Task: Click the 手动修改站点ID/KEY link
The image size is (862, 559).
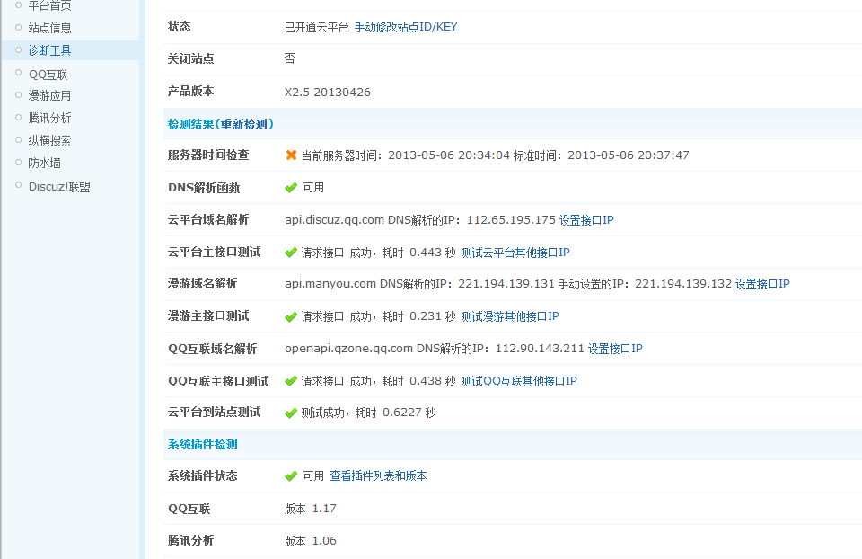Action: click(406, 27)
